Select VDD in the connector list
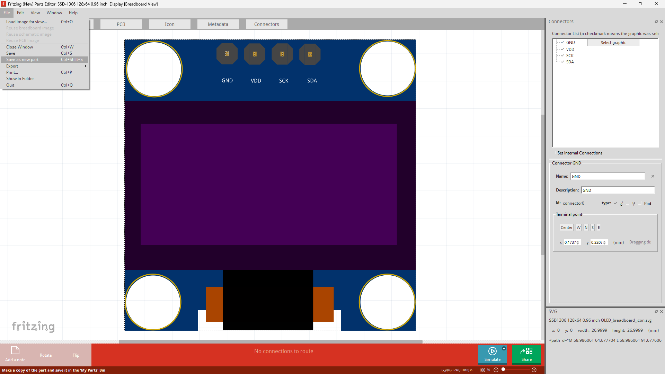Viewport: 665px width, 374px height. click(570, 50)
